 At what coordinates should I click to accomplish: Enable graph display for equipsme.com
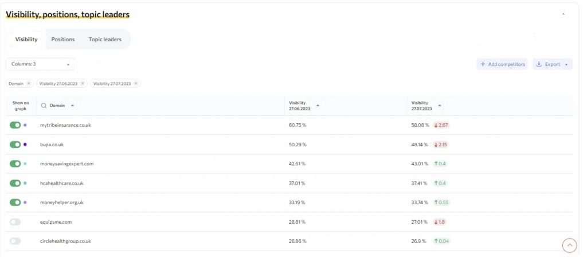[15, 222]
